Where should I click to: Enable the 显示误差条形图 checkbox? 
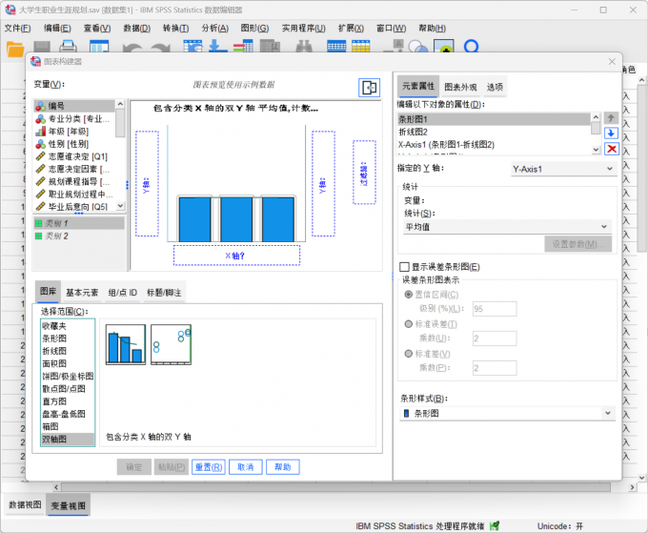click(x=403, y=267)
